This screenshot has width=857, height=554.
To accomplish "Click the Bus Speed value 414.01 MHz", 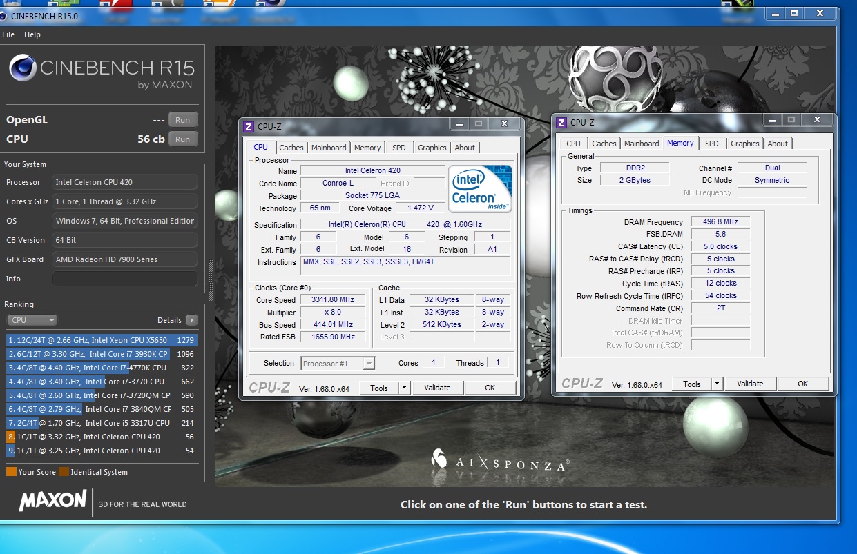I will click(334, 324).
